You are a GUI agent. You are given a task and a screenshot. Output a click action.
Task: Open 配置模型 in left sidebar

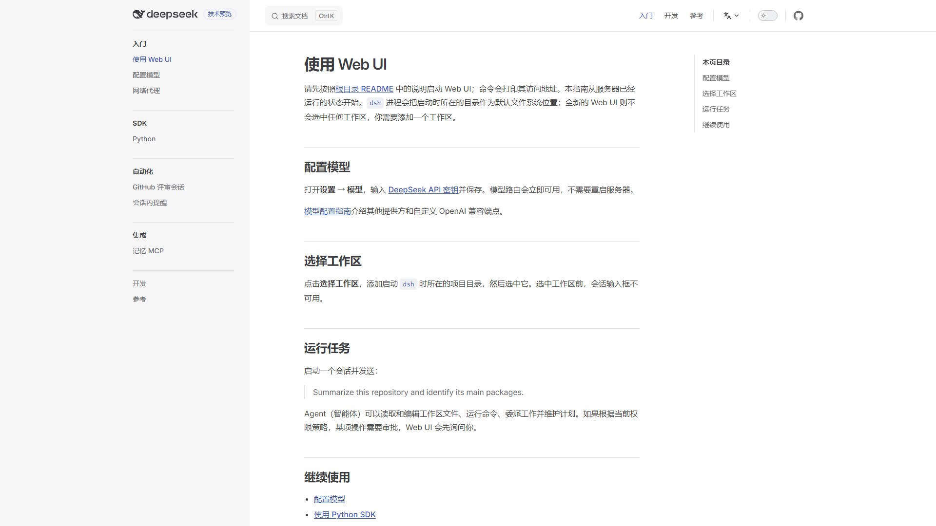(x=146, y=75)
